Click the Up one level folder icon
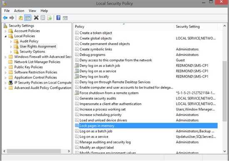Image resolution: width=229 pixels, height=161 pixels. 20,18
